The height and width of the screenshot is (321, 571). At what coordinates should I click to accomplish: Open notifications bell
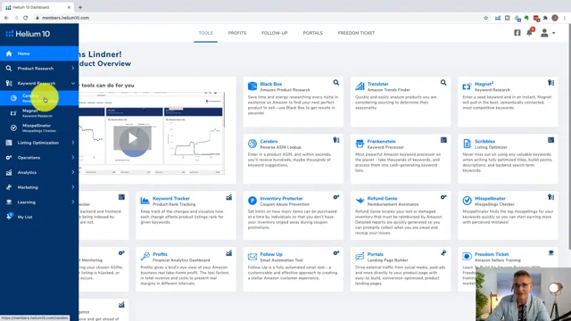[529, 33]
